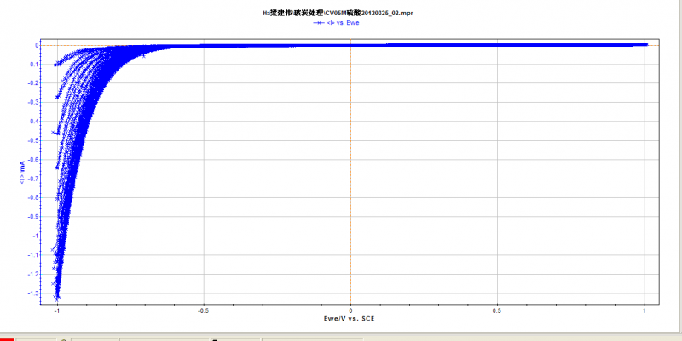Click the y-axis tick label '-0.4'
This screenshot has width=682, height=341.
(33, 122)
